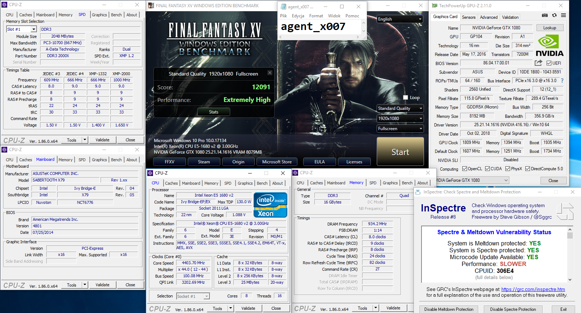Click the Intel Xeon inside logo in CPU-Z

271,205
